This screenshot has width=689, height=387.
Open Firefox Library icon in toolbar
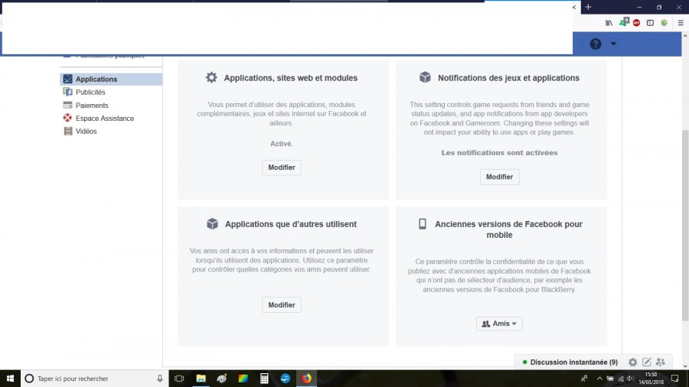tap(609, 23)
